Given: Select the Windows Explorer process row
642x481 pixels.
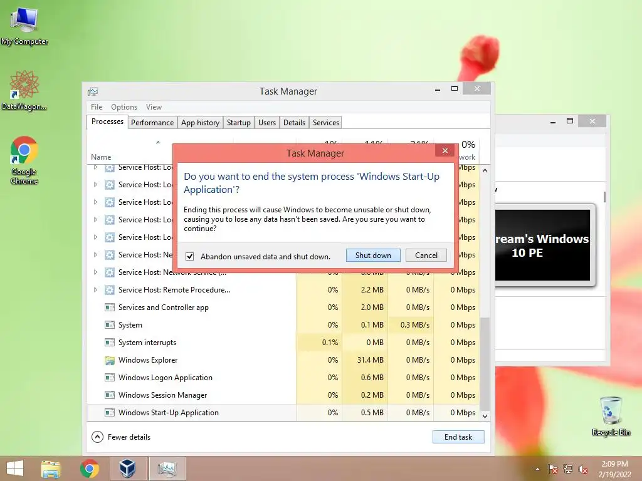Looking at the screenshot, I should pyautogui.click(x=284, y=360).
